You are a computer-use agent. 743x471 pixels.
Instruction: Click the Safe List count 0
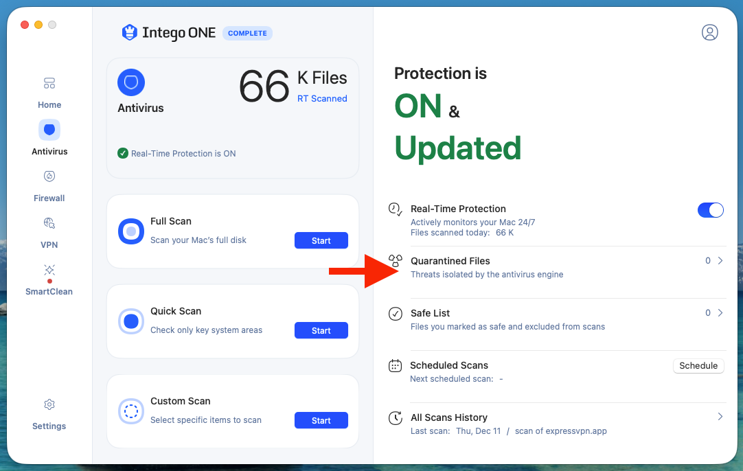click(708, 312)
